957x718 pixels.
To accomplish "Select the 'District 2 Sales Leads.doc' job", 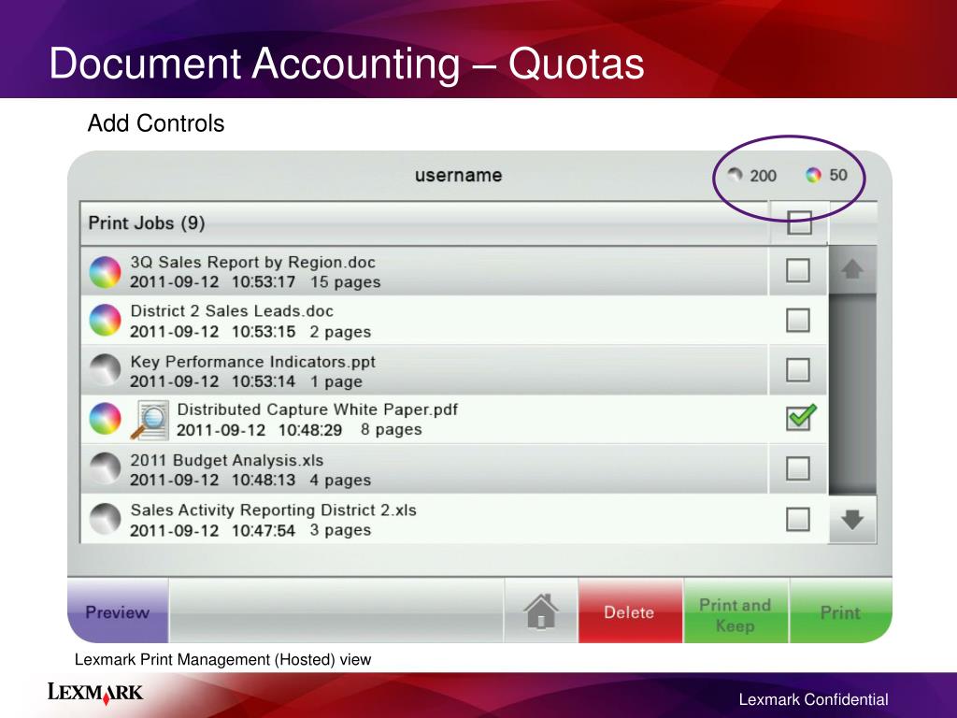I will click(423, 321).
